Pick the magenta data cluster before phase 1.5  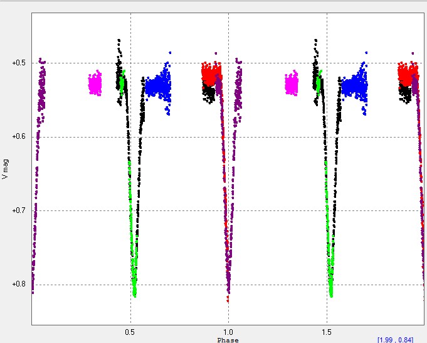click(x=292, y=83)
